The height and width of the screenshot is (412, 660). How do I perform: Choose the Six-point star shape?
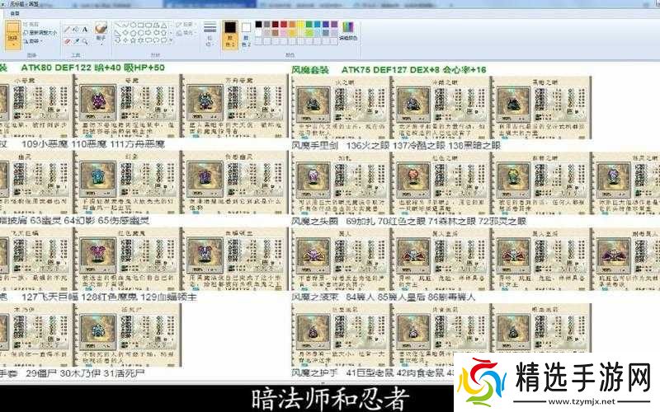coord(141,40)
